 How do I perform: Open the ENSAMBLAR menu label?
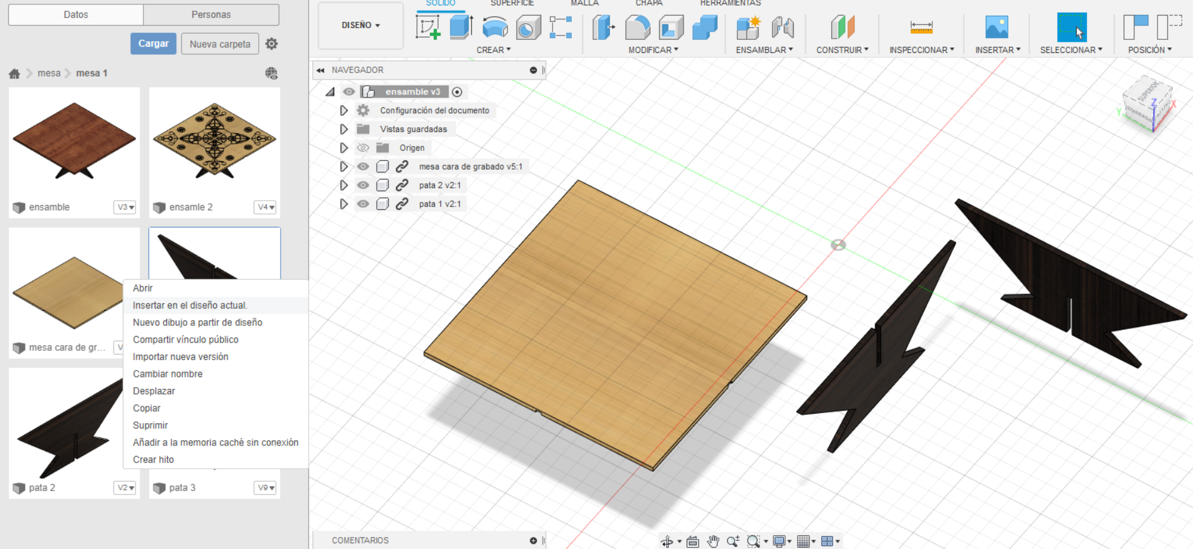point(765,50)
